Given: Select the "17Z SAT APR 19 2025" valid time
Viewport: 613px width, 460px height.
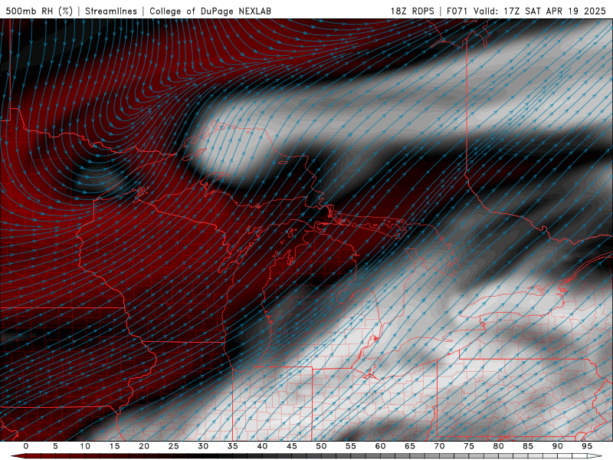Looking at the screenshot, I should [555, 11].
